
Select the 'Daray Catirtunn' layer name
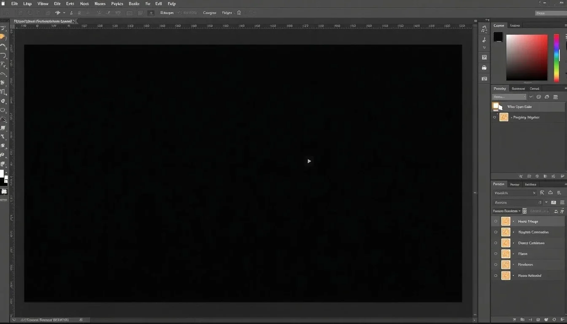coord(531,243)
